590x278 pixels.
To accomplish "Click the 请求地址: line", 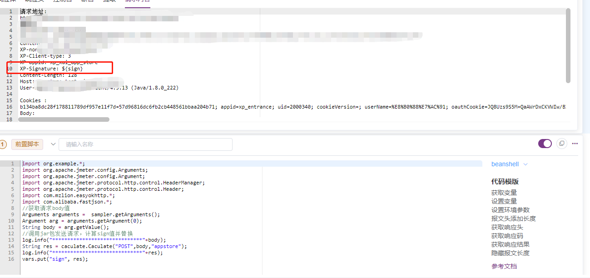I will click(x=33, y=11).
